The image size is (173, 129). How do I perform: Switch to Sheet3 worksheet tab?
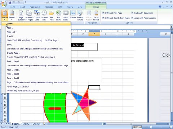click(36, 124)
